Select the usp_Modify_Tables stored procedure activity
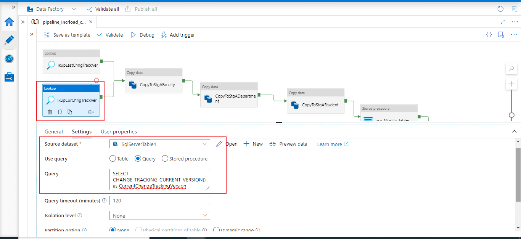The height and width of the screenshot is (239, 521). pyautogui.click(x=389, y=113)
